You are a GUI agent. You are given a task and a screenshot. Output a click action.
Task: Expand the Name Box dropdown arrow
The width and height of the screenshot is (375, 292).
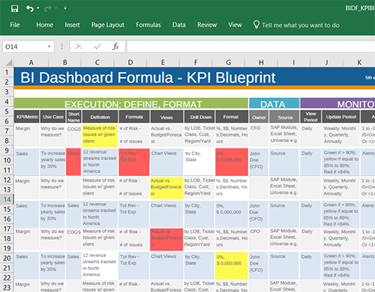pos(49,46)
